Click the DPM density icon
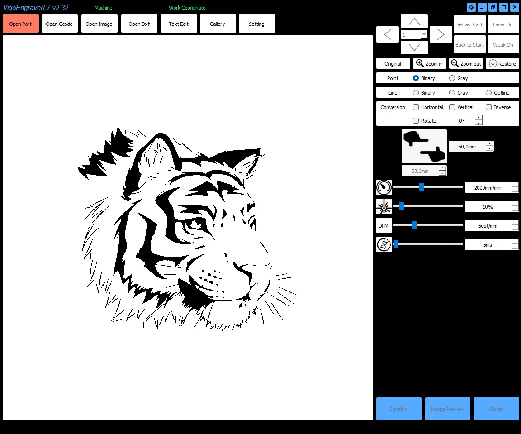The height and width of the screenshot is (434, 521). click(x=384, y=225)
